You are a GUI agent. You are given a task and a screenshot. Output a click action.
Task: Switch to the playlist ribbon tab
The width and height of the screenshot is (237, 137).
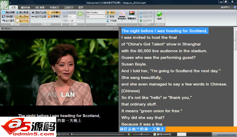pos(25,7)
